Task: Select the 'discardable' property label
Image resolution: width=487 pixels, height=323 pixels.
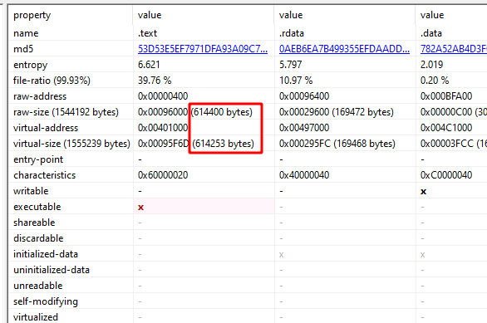Action: pyautogui.click(x=38, y=238)
